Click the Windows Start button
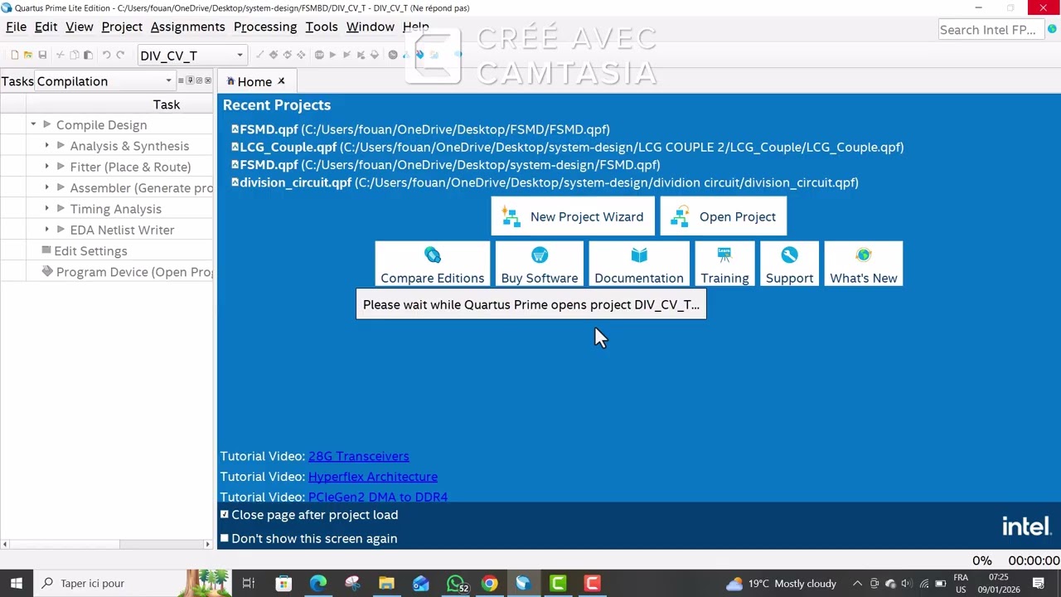The width and height of the screenshot is (1061, 597). (16, 583)
